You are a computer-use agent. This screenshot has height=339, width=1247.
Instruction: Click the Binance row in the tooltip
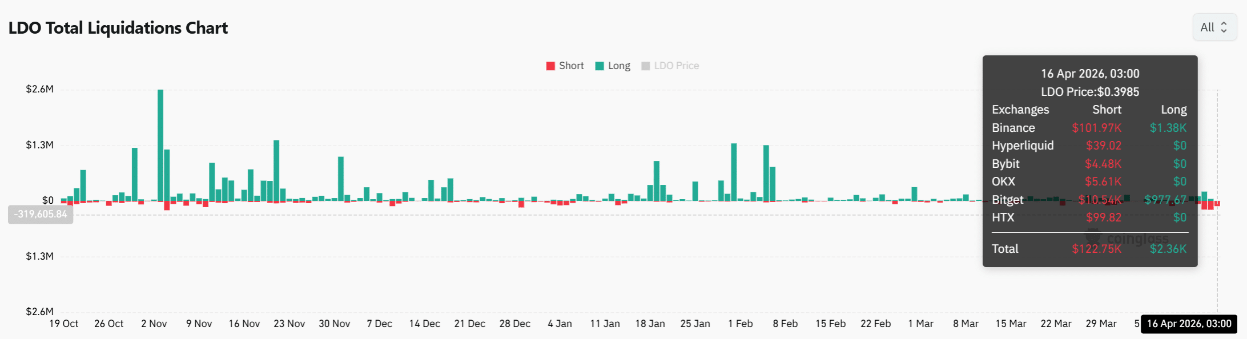(x=1013, y=128)
